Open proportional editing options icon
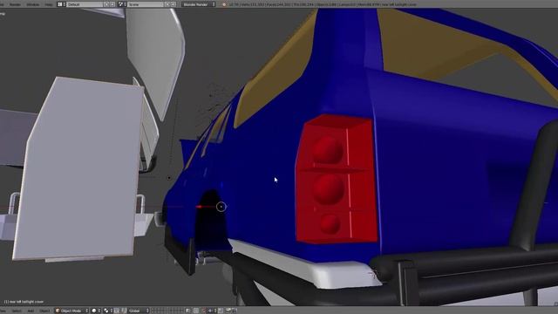This screenshot has width=558, height=314. [x=195, y=311]
